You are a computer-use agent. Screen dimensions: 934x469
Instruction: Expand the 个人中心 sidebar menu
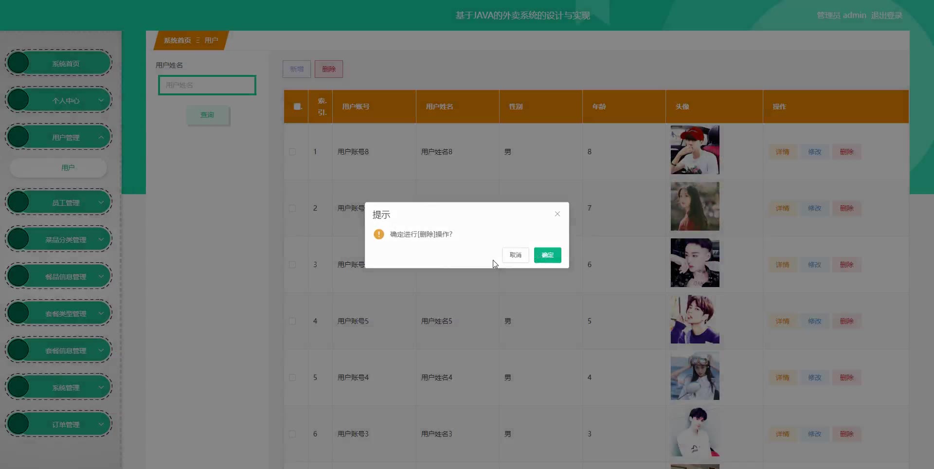pos(58,100)
